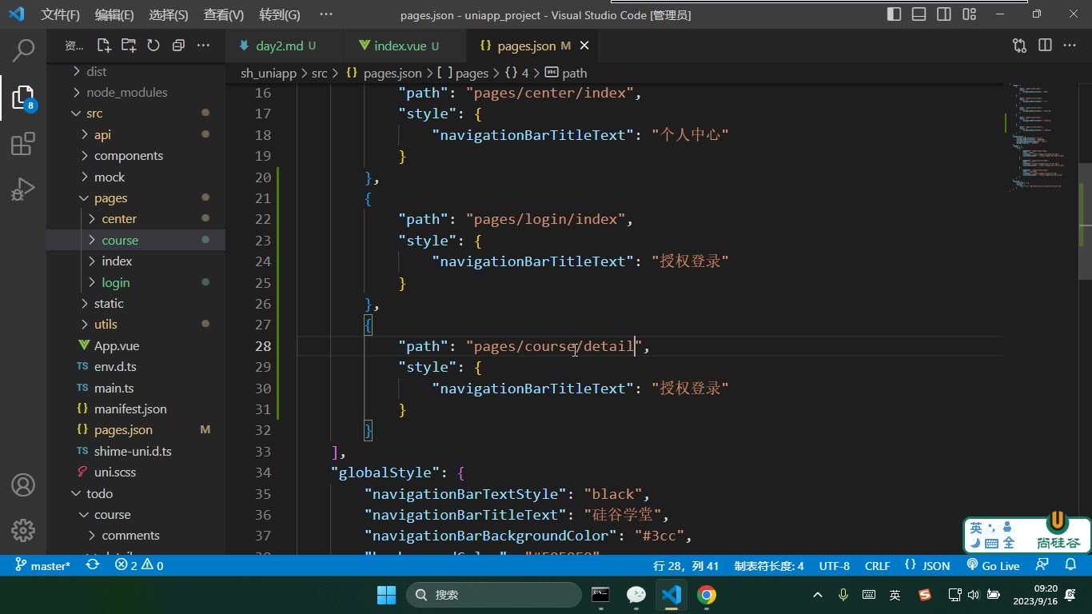
Task: Click Go Live in status bar
Action: click(993, 565)
